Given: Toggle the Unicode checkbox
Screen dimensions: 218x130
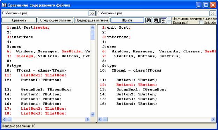Looking at the screenshot, I should [x=201, y=22].
